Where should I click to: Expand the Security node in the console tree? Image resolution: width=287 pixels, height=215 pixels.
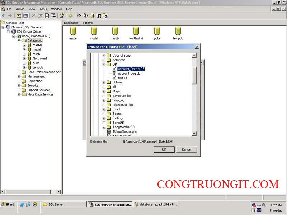tap(19, 85)
